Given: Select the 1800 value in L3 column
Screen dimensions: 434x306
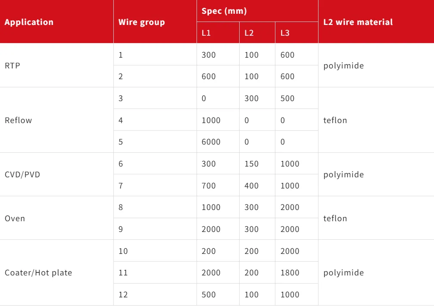Looking at the screenshot, I should point(290,273).
